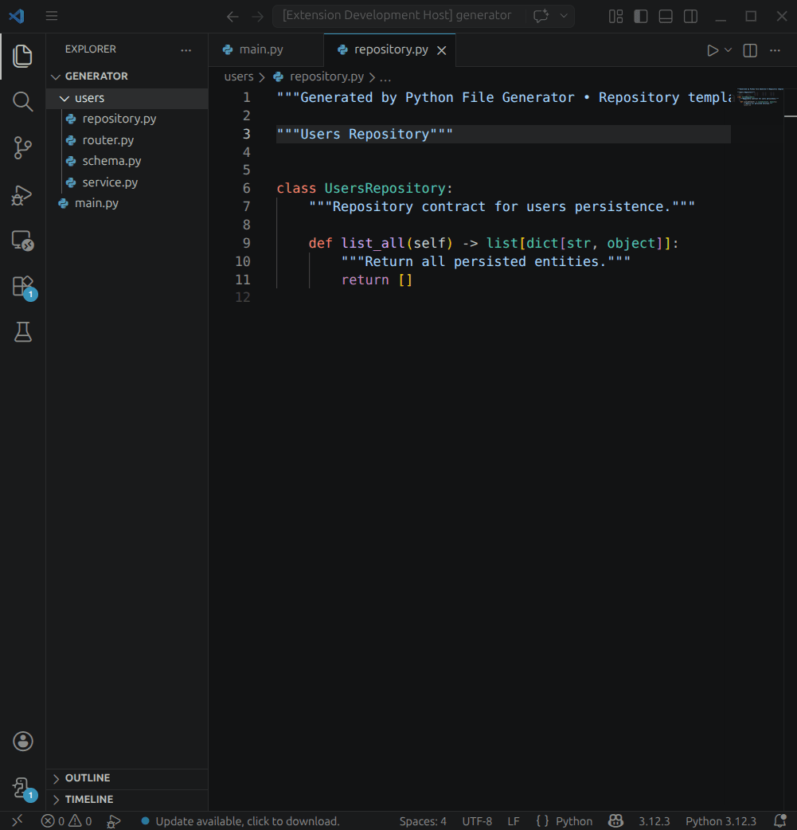The width and height of the screenshot is (797, 830).
Task: Open the hamburger menu icon
Action: [x=52, y=16]
